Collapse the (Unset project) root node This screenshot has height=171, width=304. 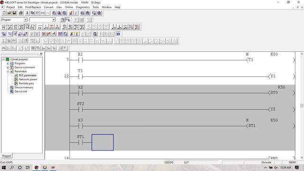[3, 59]
